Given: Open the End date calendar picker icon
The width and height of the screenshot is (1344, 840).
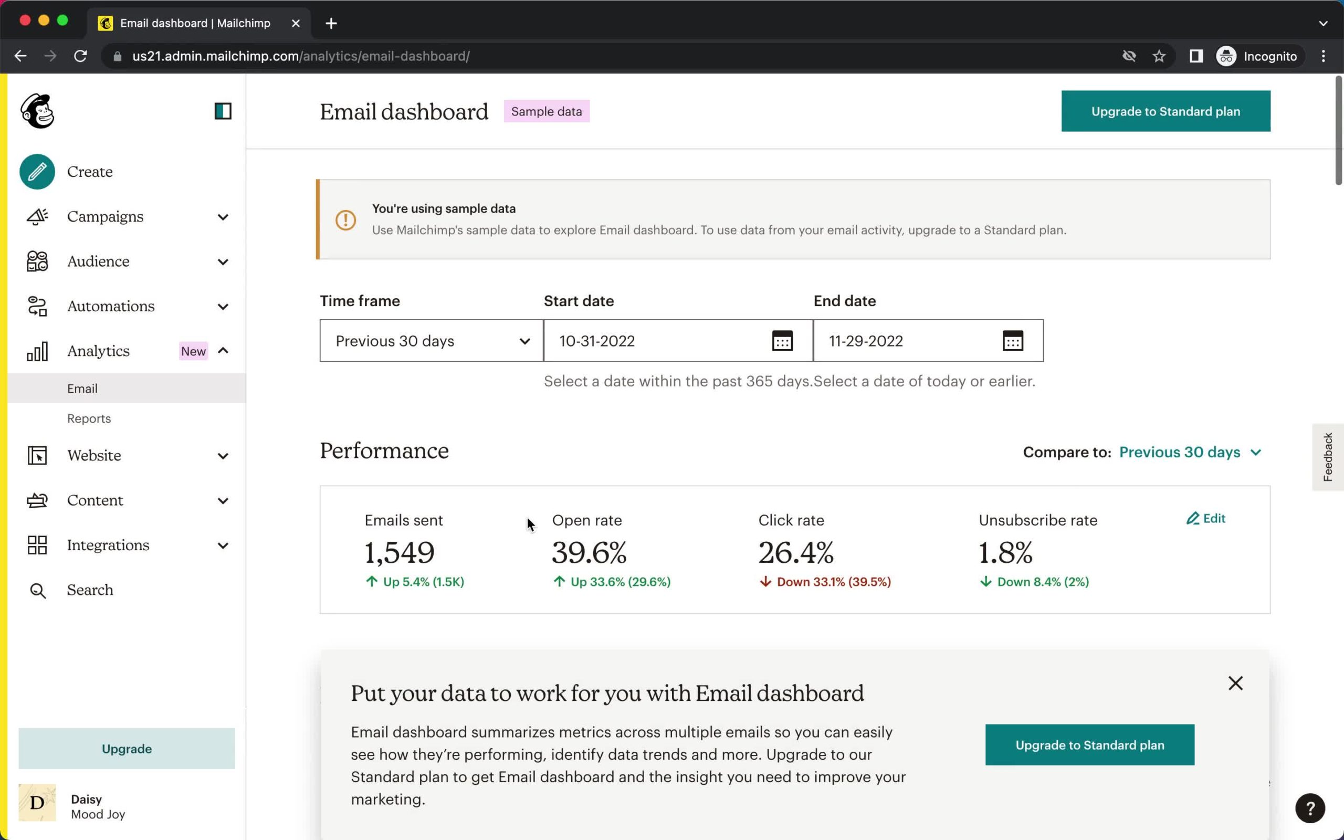Looking at the screenshot, I should 1012,341.
